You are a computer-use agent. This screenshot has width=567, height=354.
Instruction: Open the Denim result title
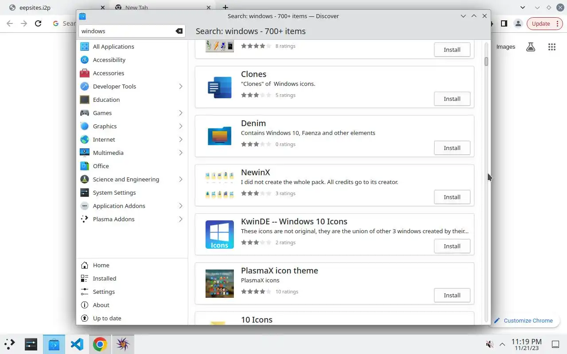click(253, 123)
